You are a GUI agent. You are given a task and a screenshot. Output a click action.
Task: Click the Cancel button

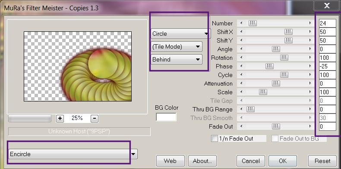coord(250,161)
